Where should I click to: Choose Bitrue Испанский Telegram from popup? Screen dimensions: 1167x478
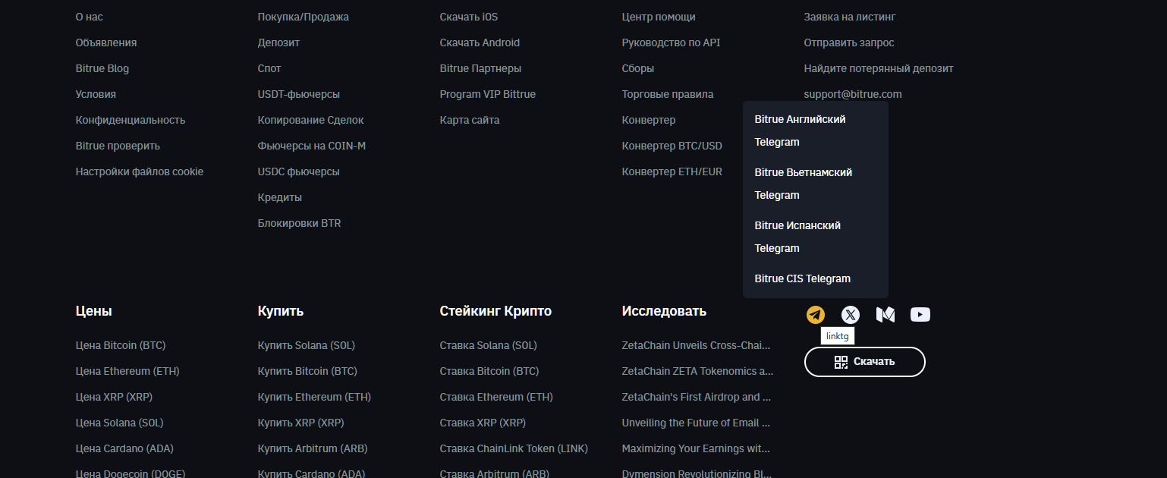click(797, 236)
